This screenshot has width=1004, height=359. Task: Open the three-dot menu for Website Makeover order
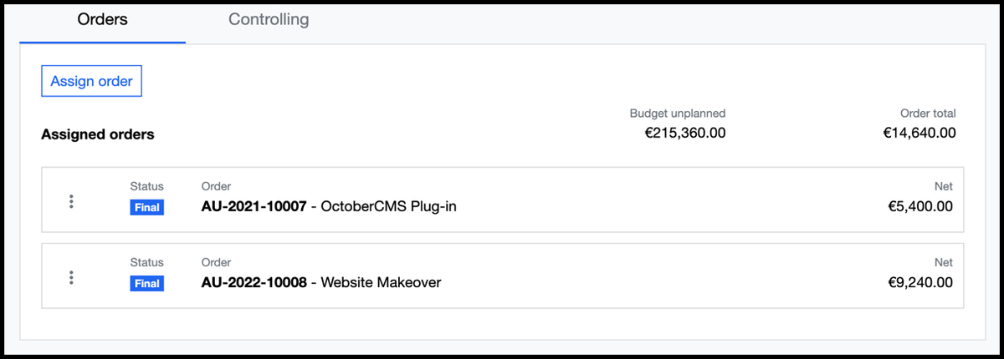pos(71,277)
